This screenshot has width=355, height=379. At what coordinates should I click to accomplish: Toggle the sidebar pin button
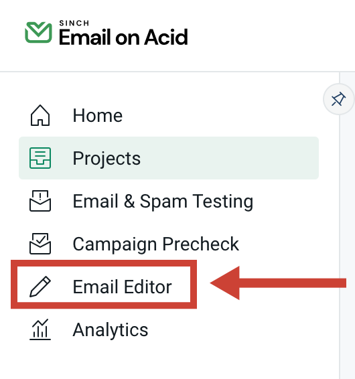point(338,99)
